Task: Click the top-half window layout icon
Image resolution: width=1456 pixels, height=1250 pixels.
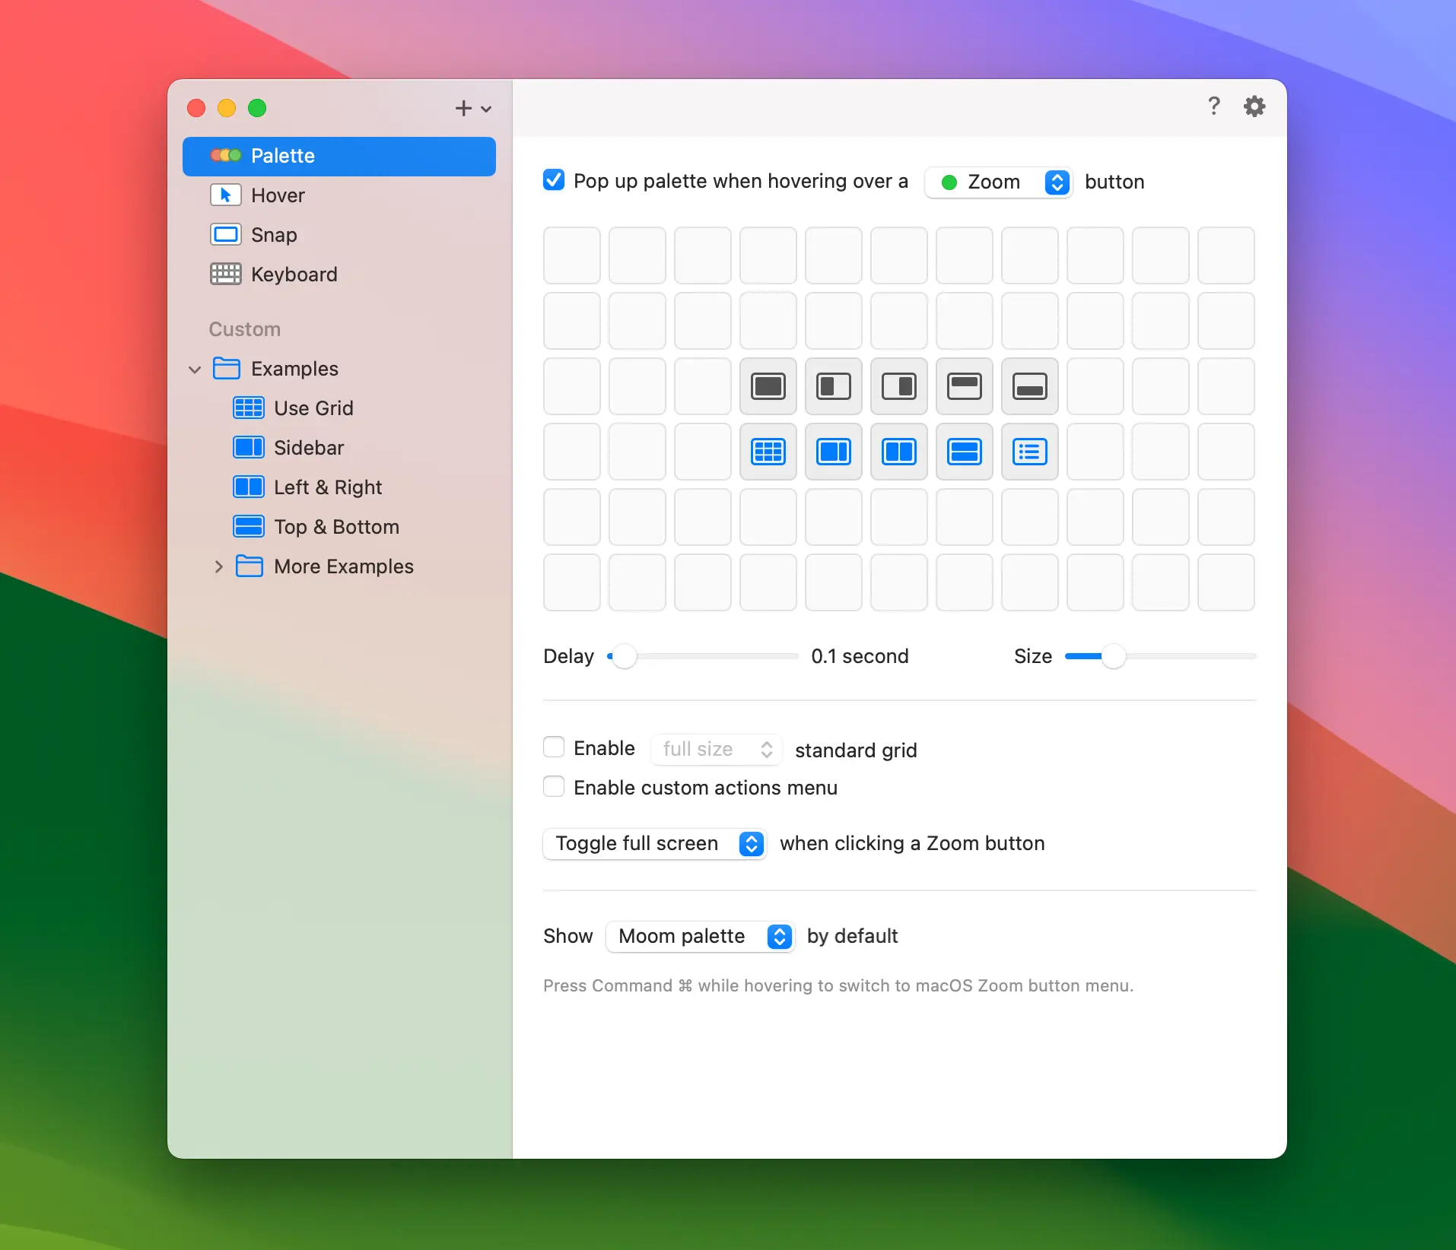Action: click(964, 386)
